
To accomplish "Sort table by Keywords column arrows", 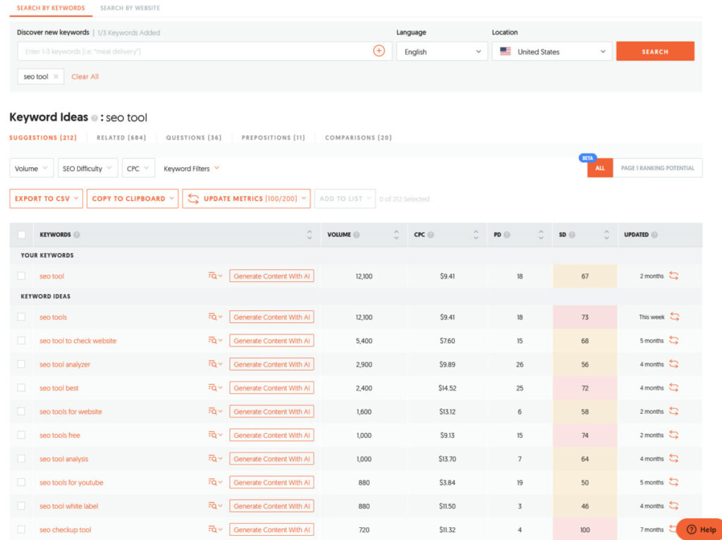I will tap(310, 235).
